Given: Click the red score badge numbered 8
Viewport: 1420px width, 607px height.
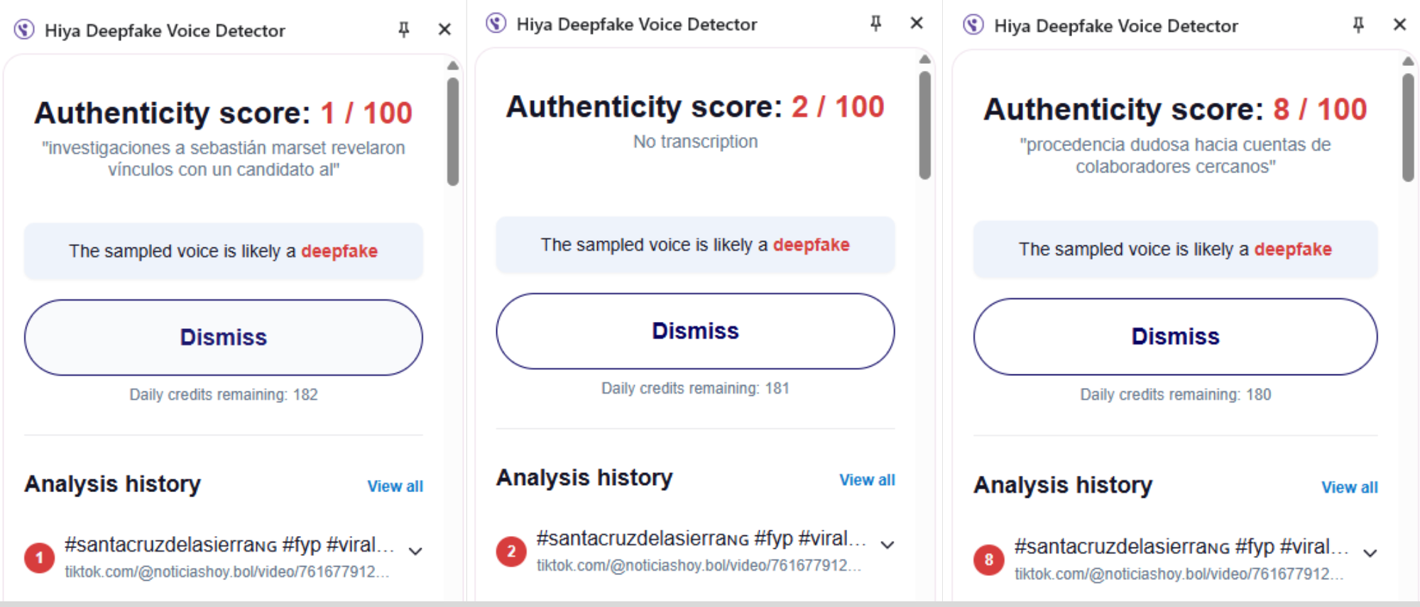Looking at the screenshot, I should point(988,559).
